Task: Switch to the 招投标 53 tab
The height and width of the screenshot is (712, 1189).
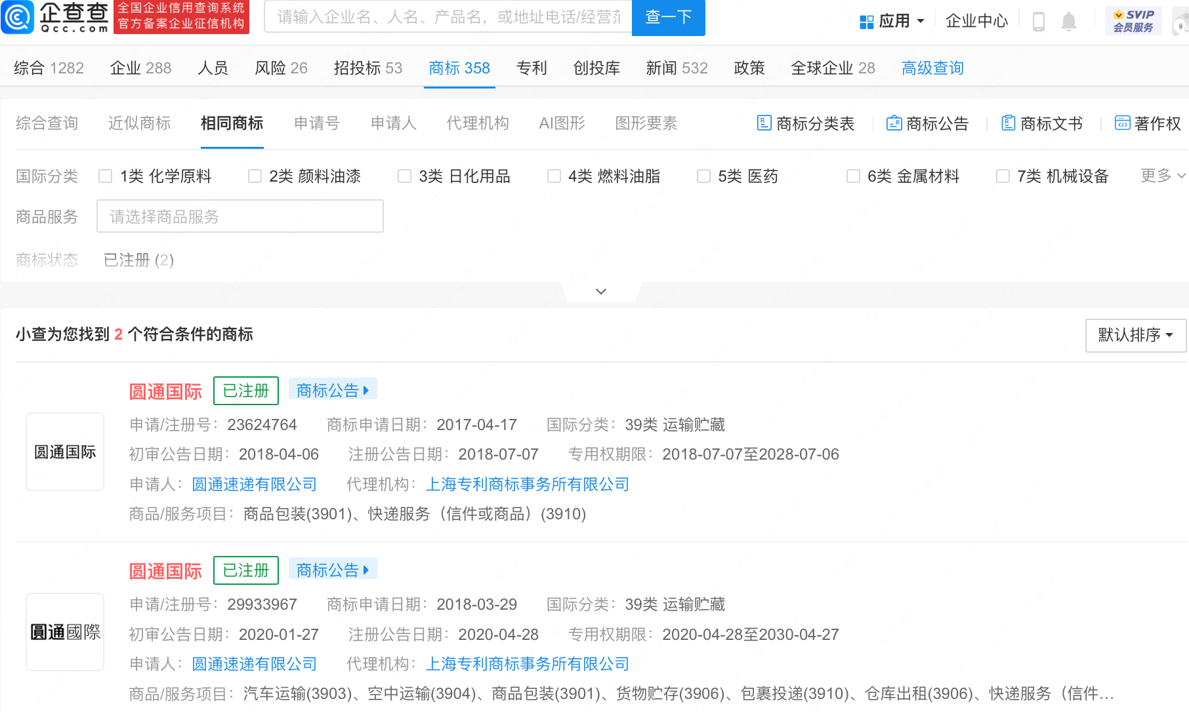Action: [x=368, y=68]
